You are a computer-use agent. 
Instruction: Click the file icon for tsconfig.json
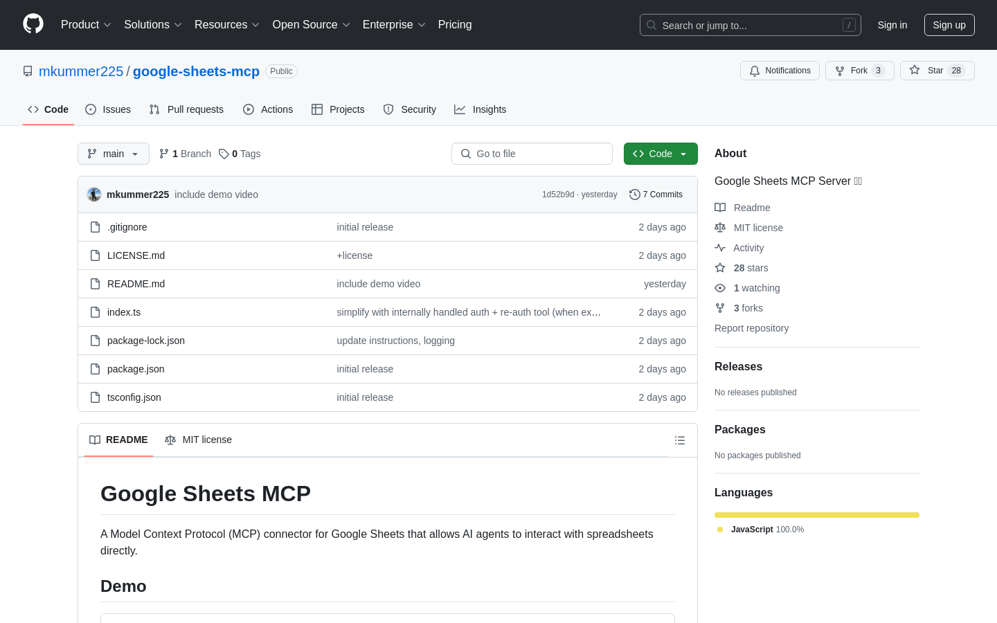(96, 397)
